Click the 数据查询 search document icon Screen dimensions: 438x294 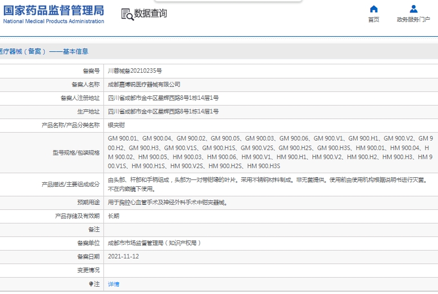pyautogui.click(x=127, y=14)
